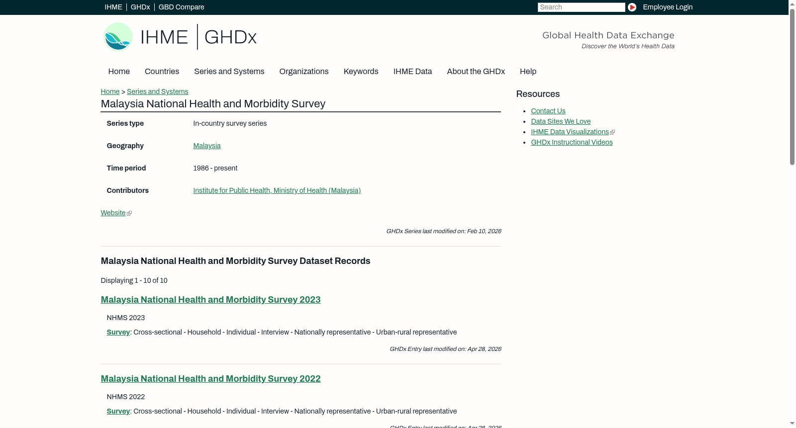Click the 'NHMS 2023' text
The height and width of the screenshot is (428, 796).
click(125, 318)
